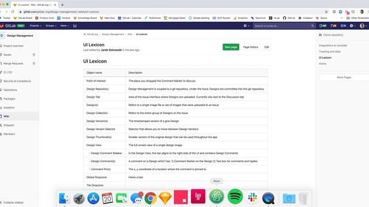Click the Edit button
369x207 pixels.
tap(266, 47)
